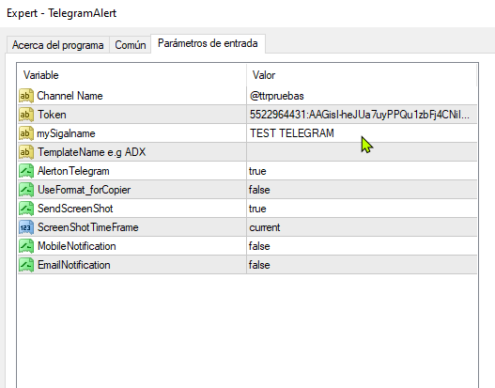Select the Token variable label
The height and width of the screenshot is (388, 495).
click(52, 115)
